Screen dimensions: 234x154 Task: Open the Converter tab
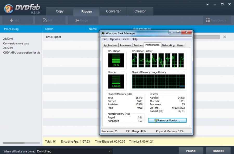(113, 11)
